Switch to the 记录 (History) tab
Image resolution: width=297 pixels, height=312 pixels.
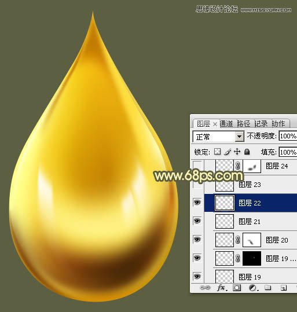pyautogui.click(x=261, y=124)
